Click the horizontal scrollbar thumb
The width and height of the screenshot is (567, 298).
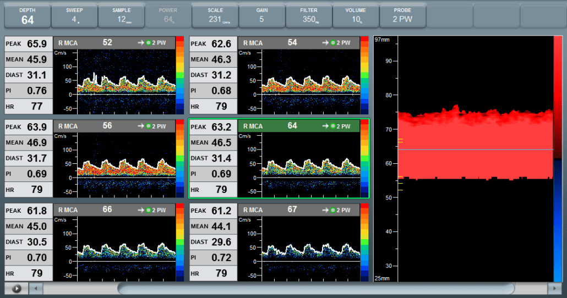(x=316, y=289)
